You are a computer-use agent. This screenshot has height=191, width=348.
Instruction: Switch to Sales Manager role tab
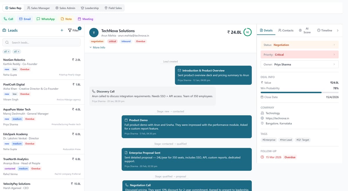tap(38, 8)
